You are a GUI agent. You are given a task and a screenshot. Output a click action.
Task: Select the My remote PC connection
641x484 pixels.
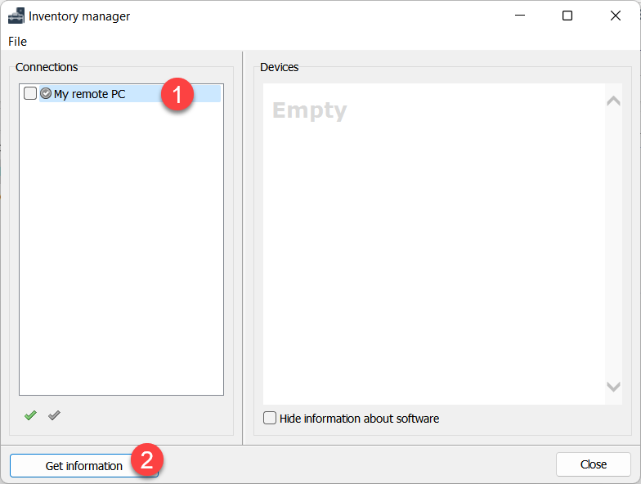[90, 94]
